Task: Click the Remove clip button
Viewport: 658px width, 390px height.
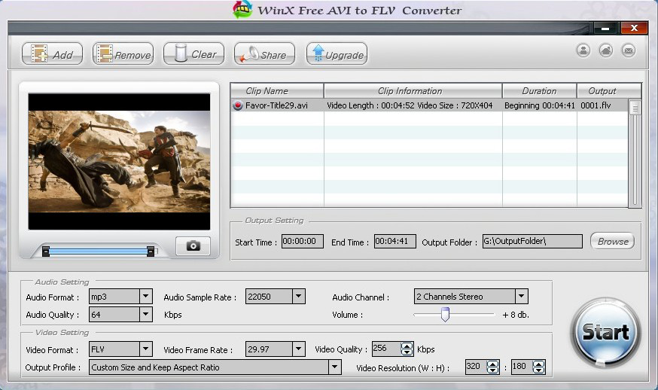Action: pos(123,54)
